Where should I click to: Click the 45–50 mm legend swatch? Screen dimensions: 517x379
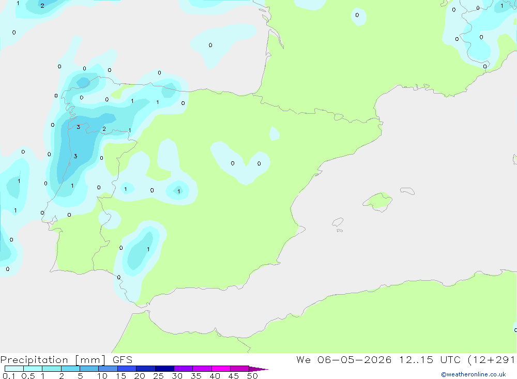[240, 369]
